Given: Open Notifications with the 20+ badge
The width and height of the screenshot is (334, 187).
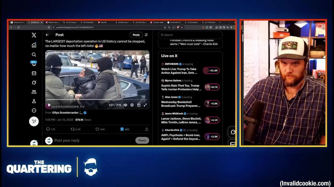Looking at the screenshot, I should pos(34,64).
